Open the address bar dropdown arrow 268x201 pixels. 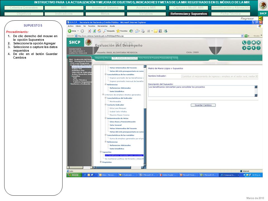[x=242, y=36]
